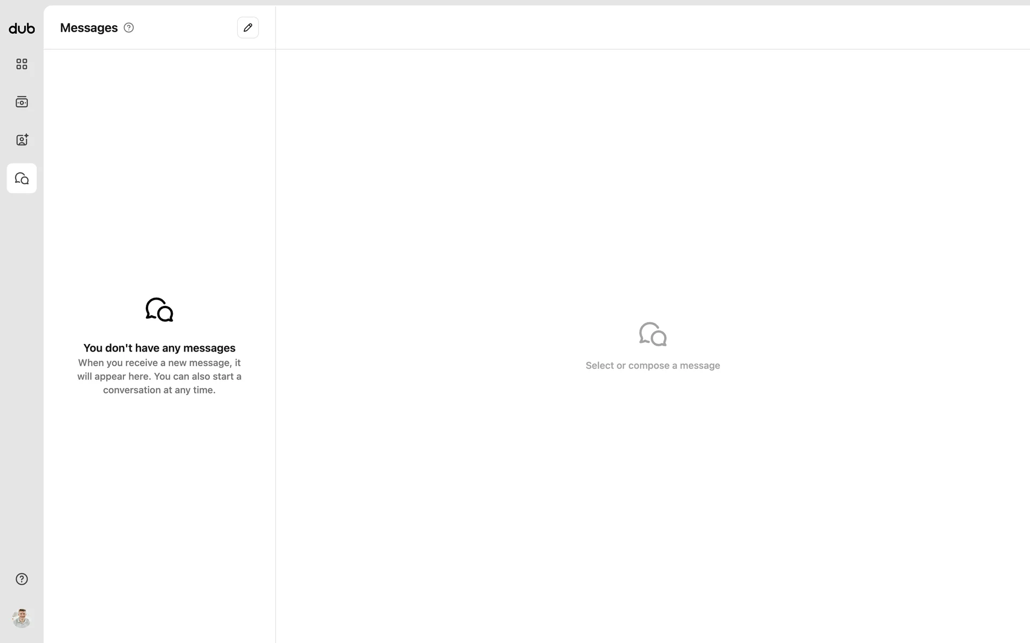Viewport: 1030px width, 643px height.
Task: Click the Messages page heading
Action: pos(89,28)
